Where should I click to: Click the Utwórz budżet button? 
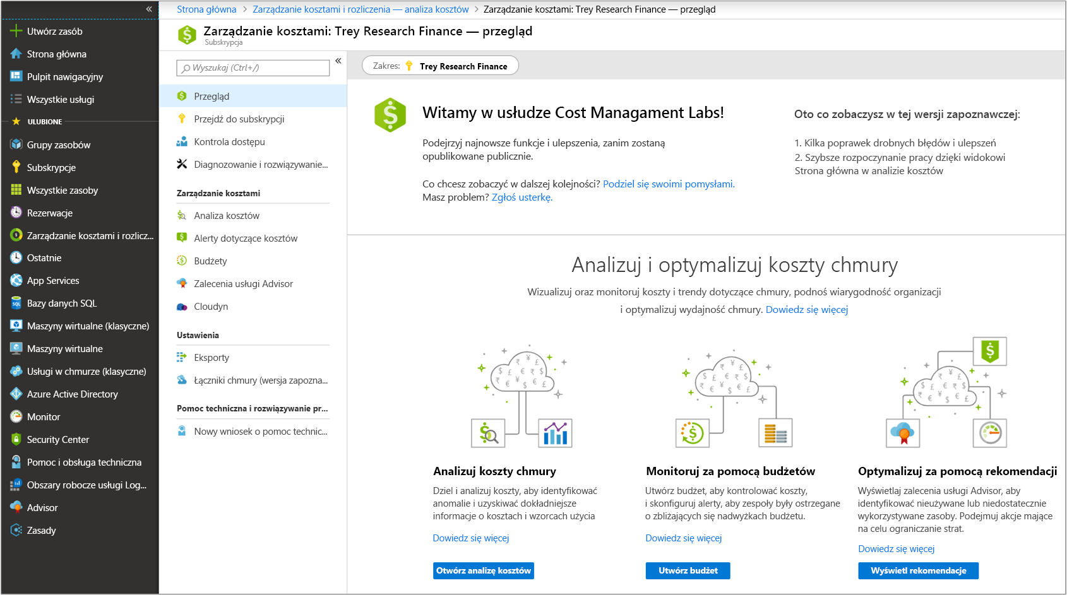688,570
